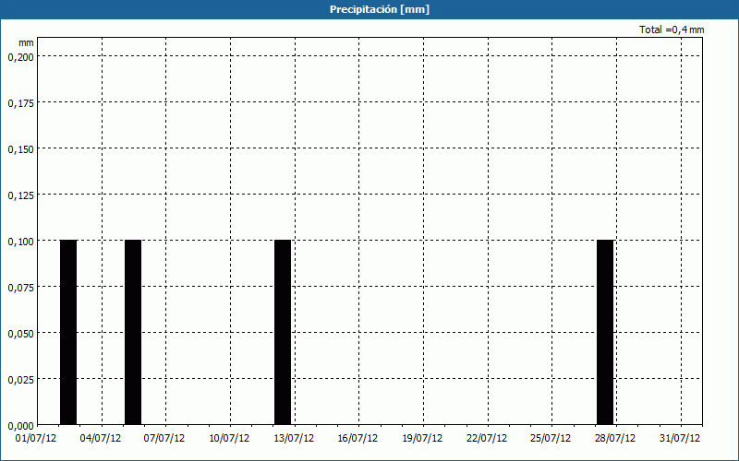Click the 19/07/12 date label
Image resolution: width=739 pixels, height=461 pixels.
(x=422, y=439)
